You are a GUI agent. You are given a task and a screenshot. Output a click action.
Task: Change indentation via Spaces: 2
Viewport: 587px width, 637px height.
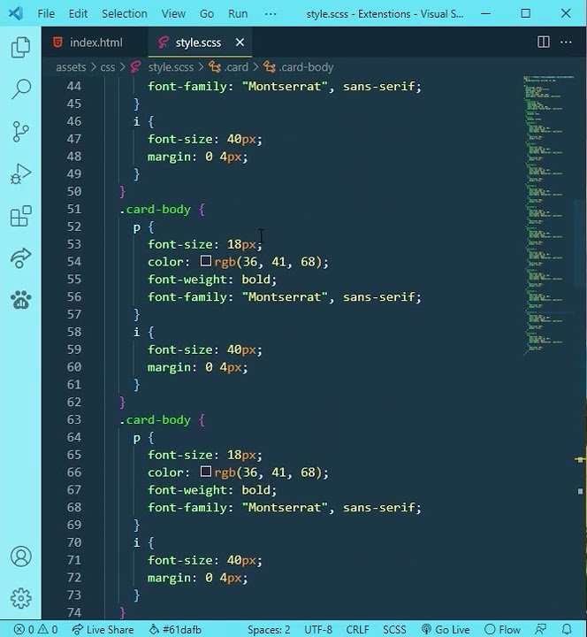tap(269, 629)
